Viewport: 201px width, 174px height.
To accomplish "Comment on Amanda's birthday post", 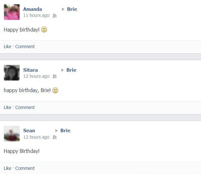I will 25,47.
